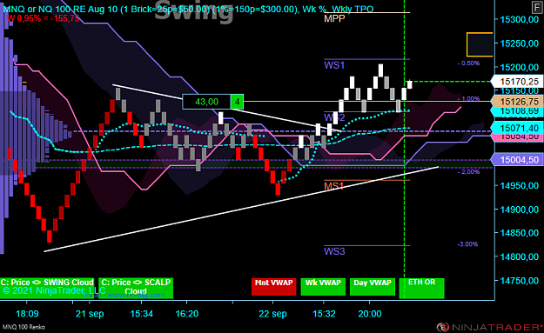This screenshot has width=544, height=333.
Task: Click the 22 sep date axis label
Action: [x=272, y=314]
